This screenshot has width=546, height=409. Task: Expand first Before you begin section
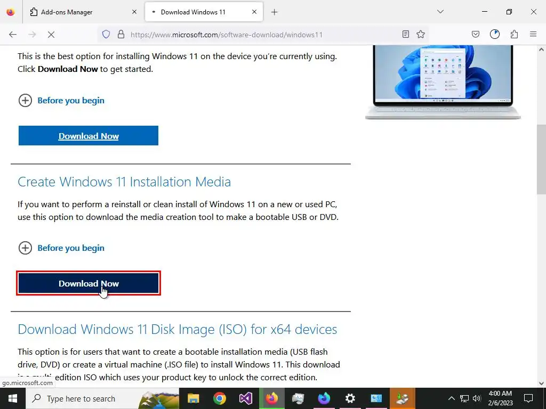[x=61, y=101]
